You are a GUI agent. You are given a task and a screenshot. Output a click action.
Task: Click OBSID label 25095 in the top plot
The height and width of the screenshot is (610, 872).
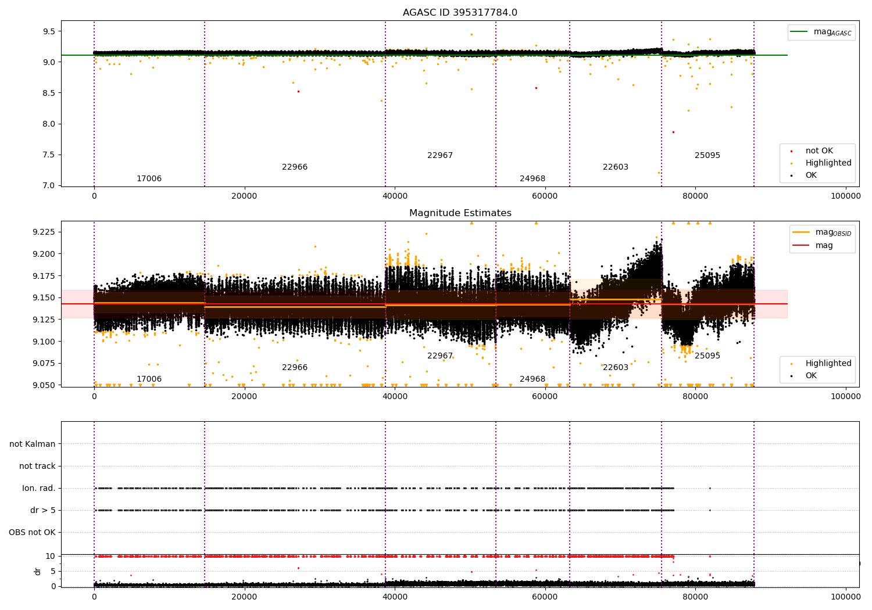[x=707, y=156]
